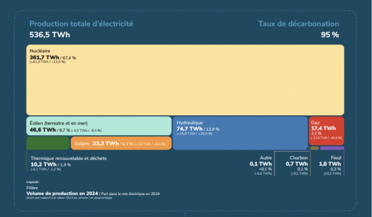
Task: Click the "Thermique renouvelable et déchets" label
Action: tap(69, 158)
